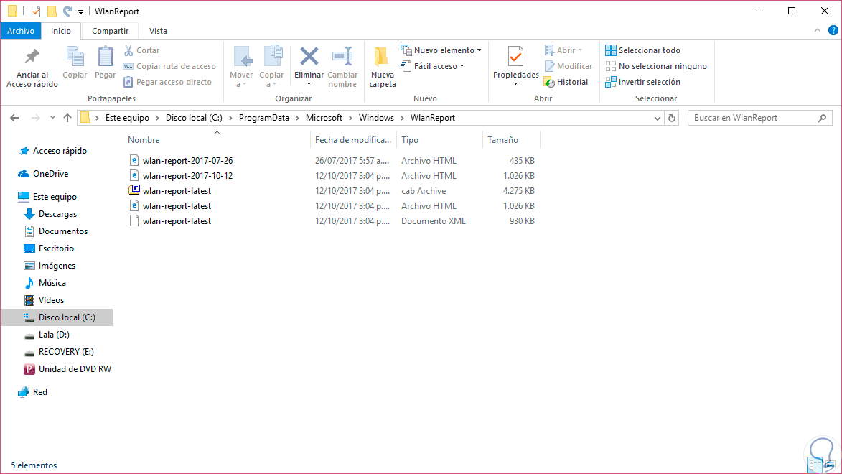Image resolution: width=842 pixels, height=474 pixels.
Task: Open Red network in sidebar
Action: pos(39,392)
